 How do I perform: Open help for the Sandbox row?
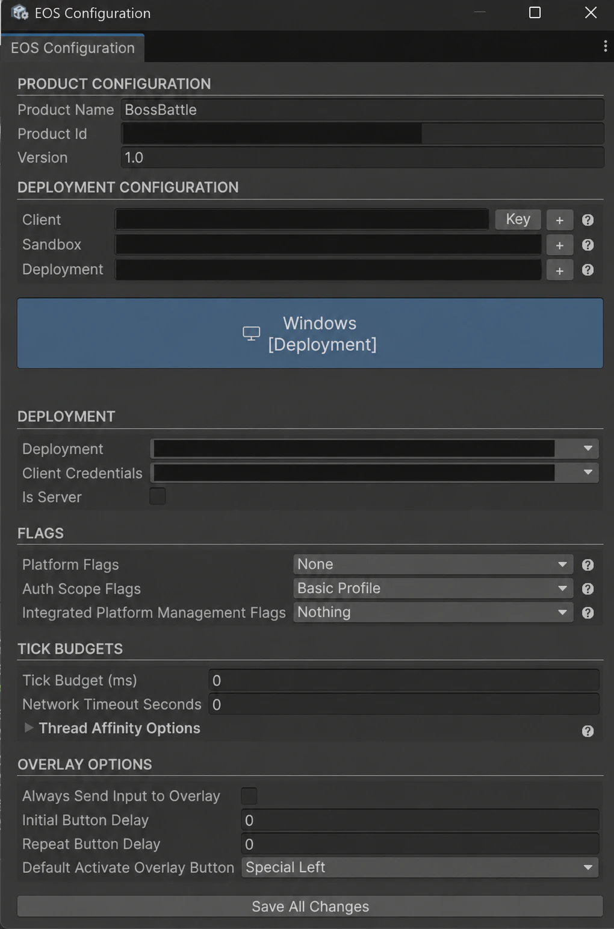point(588,245)
